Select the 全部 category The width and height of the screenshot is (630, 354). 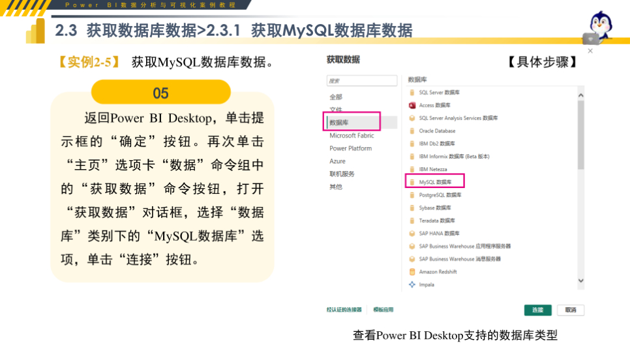point(336,97)
